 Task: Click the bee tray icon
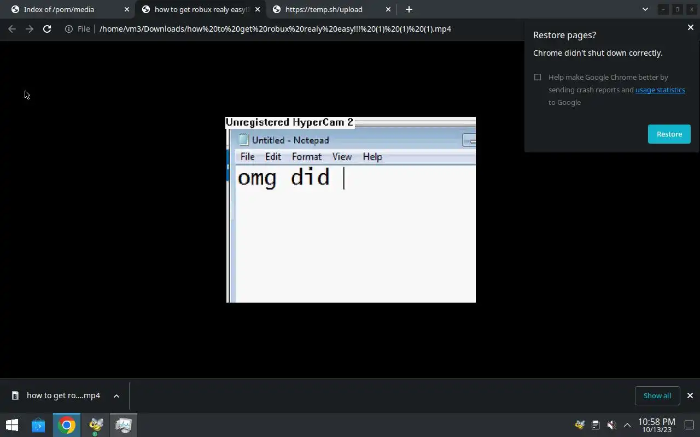tap(580, 425)
